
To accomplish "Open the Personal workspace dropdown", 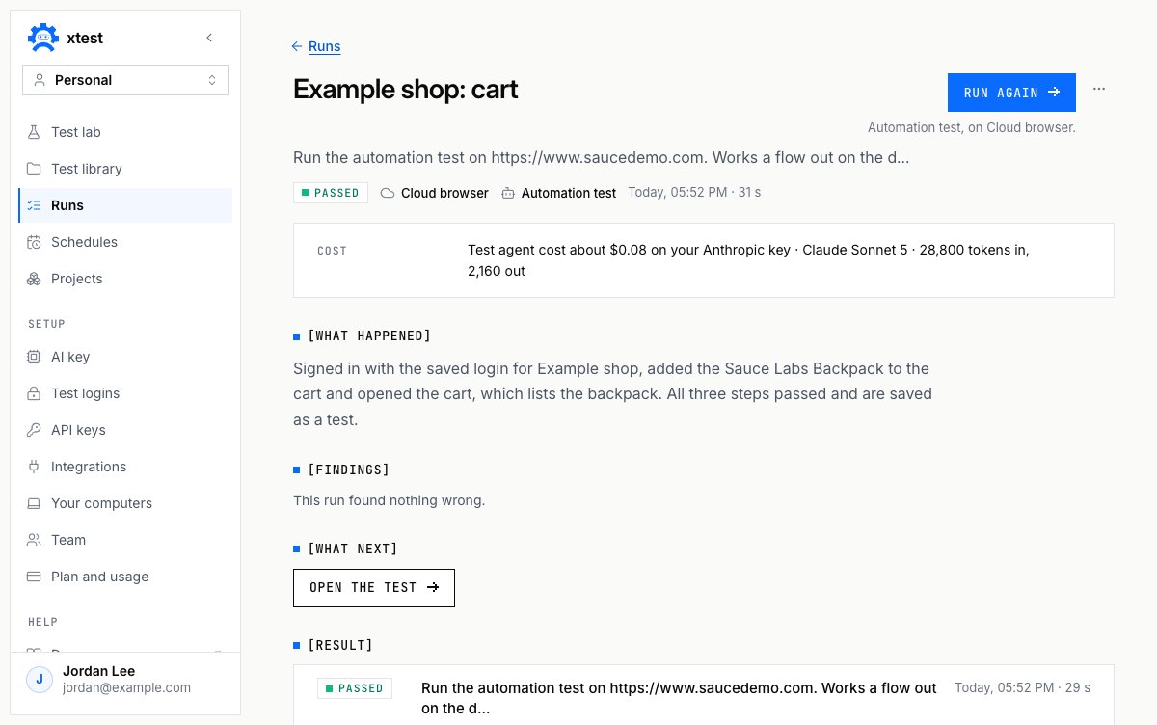I will [125, 80].
